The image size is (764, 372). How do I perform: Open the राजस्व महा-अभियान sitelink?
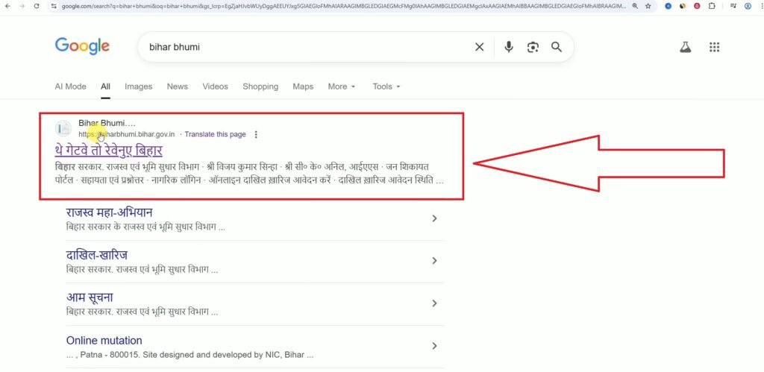tap(109, 212)
